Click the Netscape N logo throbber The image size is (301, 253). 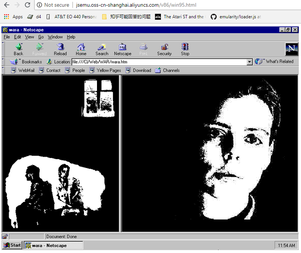[291, 49]
